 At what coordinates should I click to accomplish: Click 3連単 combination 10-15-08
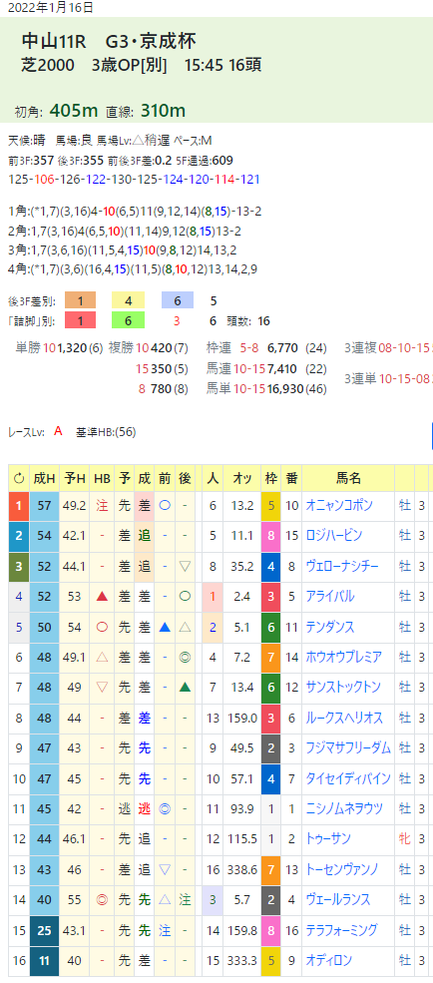[403, 378]
